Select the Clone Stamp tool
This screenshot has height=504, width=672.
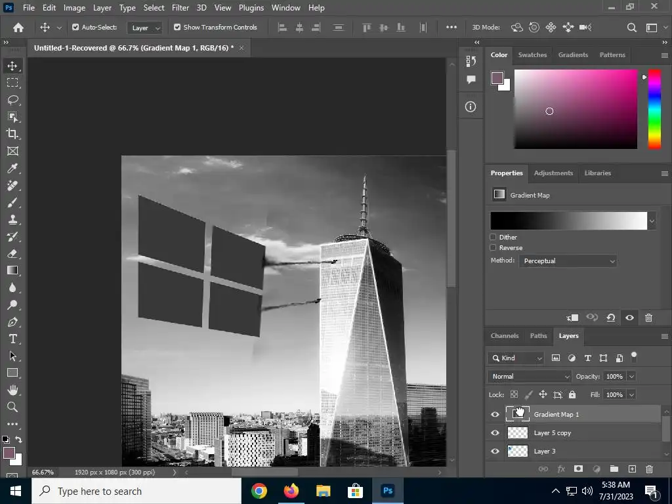tap(12, 219)
